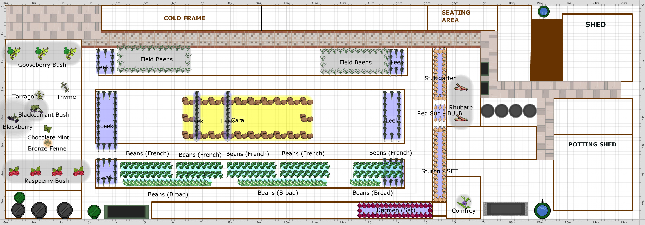Click the yellow Cara potato patch
This screenshot has height=225, width=645.
point(247,118)
